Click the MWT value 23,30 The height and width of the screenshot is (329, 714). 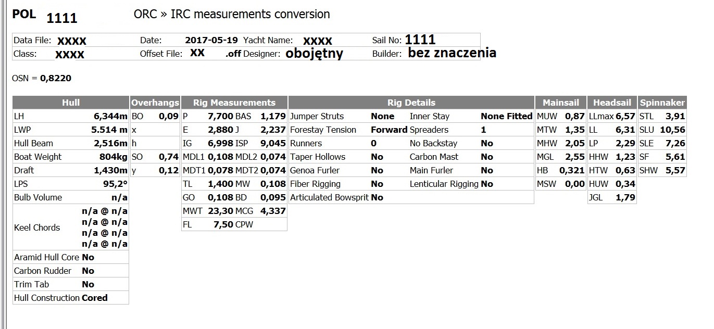(x=220, y=211)
